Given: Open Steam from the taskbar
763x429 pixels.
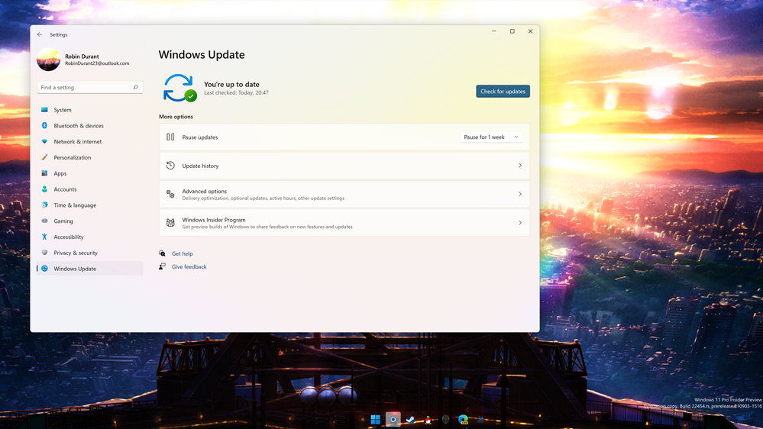Looking at the screenshot, I should (410, 419).
